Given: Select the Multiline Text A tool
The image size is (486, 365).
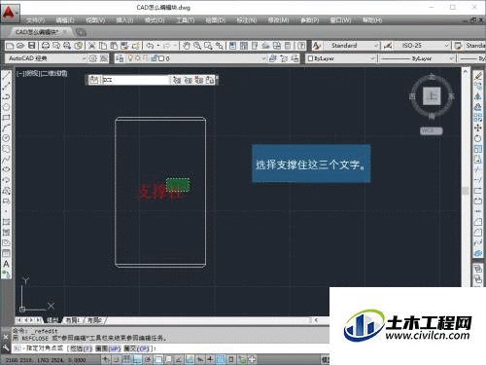Looking at the screenshot, I should coord(6,264).
